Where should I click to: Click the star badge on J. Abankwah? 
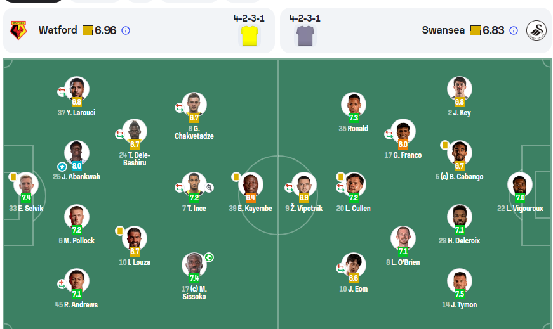62,166
